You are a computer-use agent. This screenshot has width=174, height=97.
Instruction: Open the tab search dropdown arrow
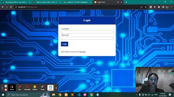(153, 2)
